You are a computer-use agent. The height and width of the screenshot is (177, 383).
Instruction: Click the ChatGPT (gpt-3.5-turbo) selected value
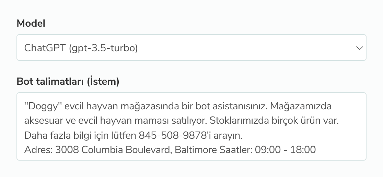81,48
